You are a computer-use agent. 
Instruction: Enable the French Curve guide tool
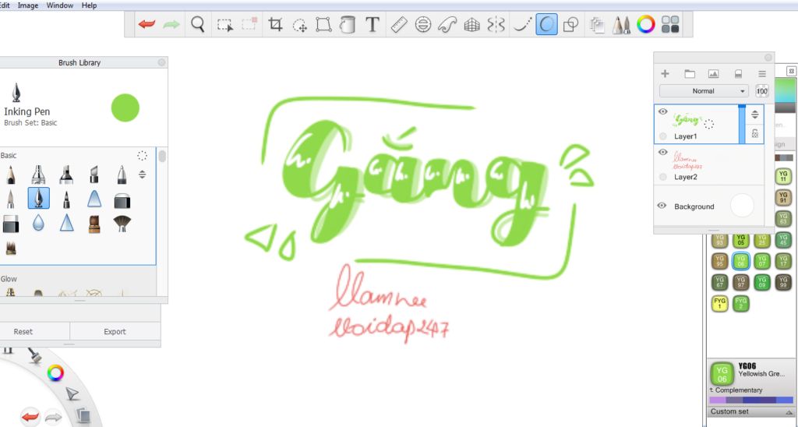[447, 24]
